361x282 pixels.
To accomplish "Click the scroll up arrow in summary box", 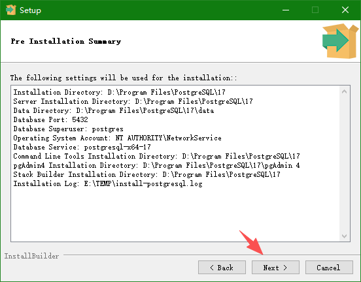I will 344,91.
